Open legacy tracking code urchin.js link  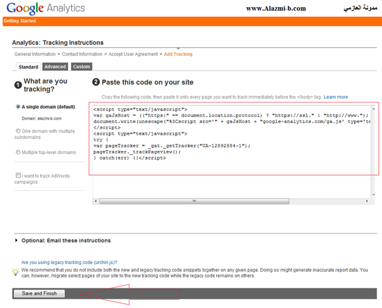pyautogui.click(x=69, y=262)
